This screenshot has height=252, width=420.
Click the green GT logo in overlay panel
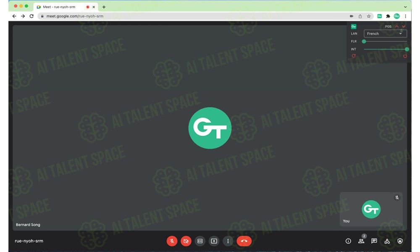coord(354,26)
